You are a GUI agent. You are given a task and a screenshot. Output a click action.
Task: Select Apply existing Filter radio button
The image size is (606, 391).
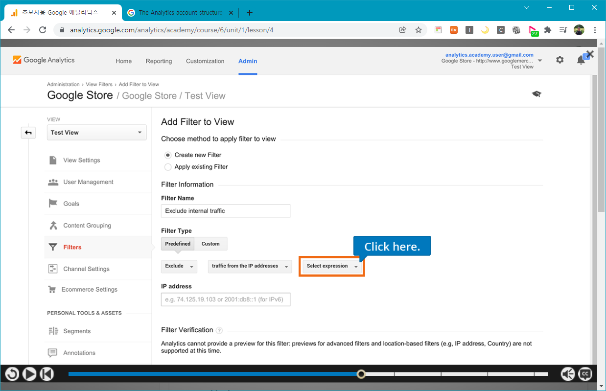[168, 167]
